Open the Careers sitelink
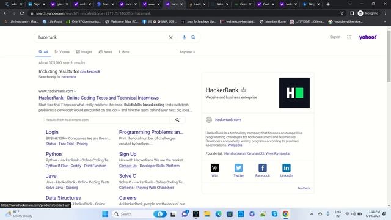The height and width of the screenshot is (220, 391). click(x=128, y=198)
